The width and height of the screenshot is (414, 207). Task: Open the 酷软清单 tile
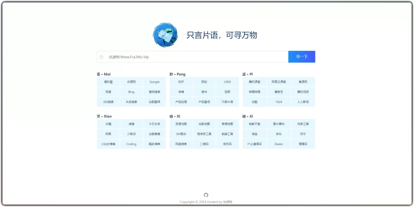tap(154, 144)
